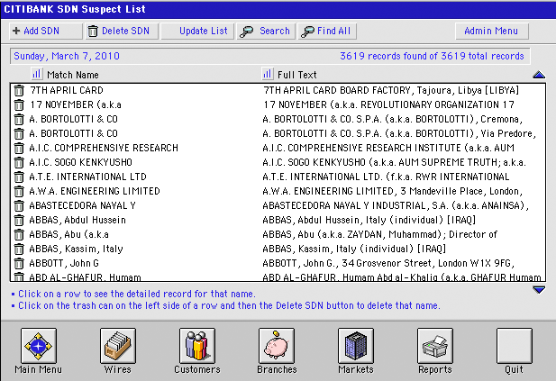Image resolution: width=556 pixels, height=381 pixels.
Task: Open the Reports printer icon
Action: (435, 346)
